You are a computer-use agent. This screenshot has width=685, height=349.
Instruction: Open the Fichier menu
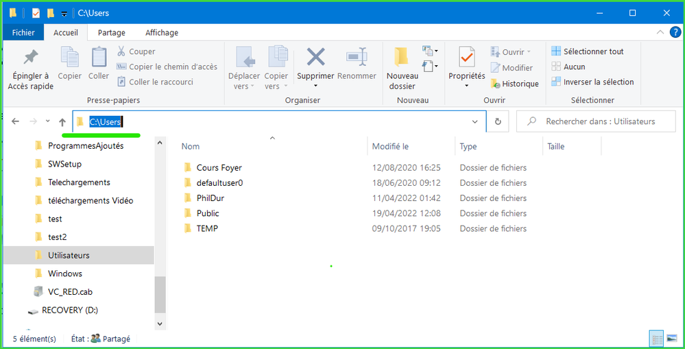(23, 32)
